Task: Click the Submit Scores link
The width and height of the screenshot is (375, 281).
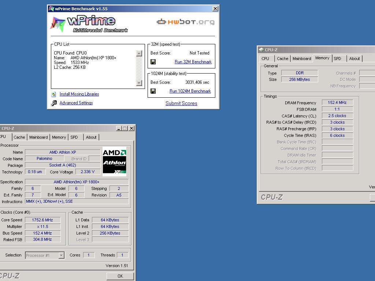Action: pyautogui.click(x=181, y=103)
